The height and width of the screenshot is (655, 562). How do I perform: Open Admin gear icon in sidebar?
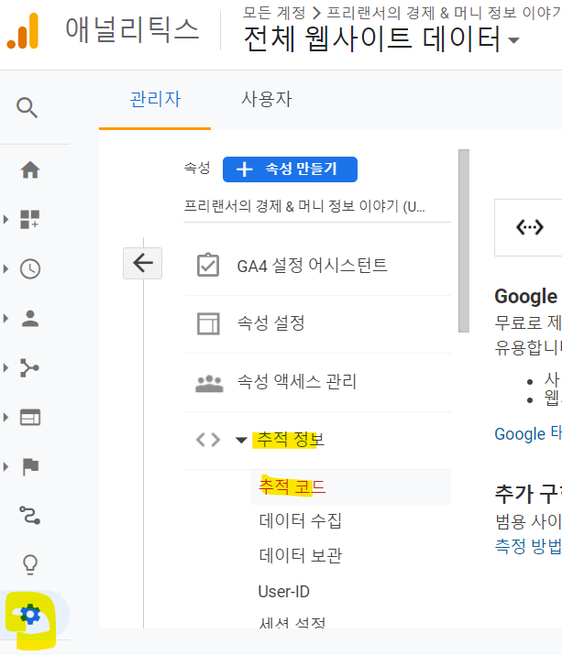tap(30, 615)
